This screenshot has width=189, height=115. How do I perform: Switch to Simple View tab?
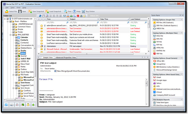coord(48,57)
